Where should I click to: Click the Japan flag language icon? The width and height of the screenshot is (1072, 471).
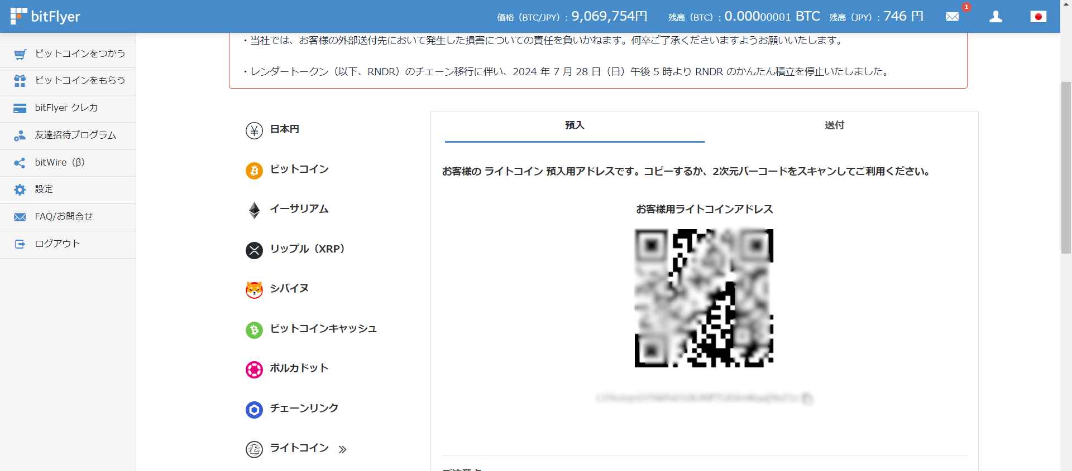pos(1038,17)
